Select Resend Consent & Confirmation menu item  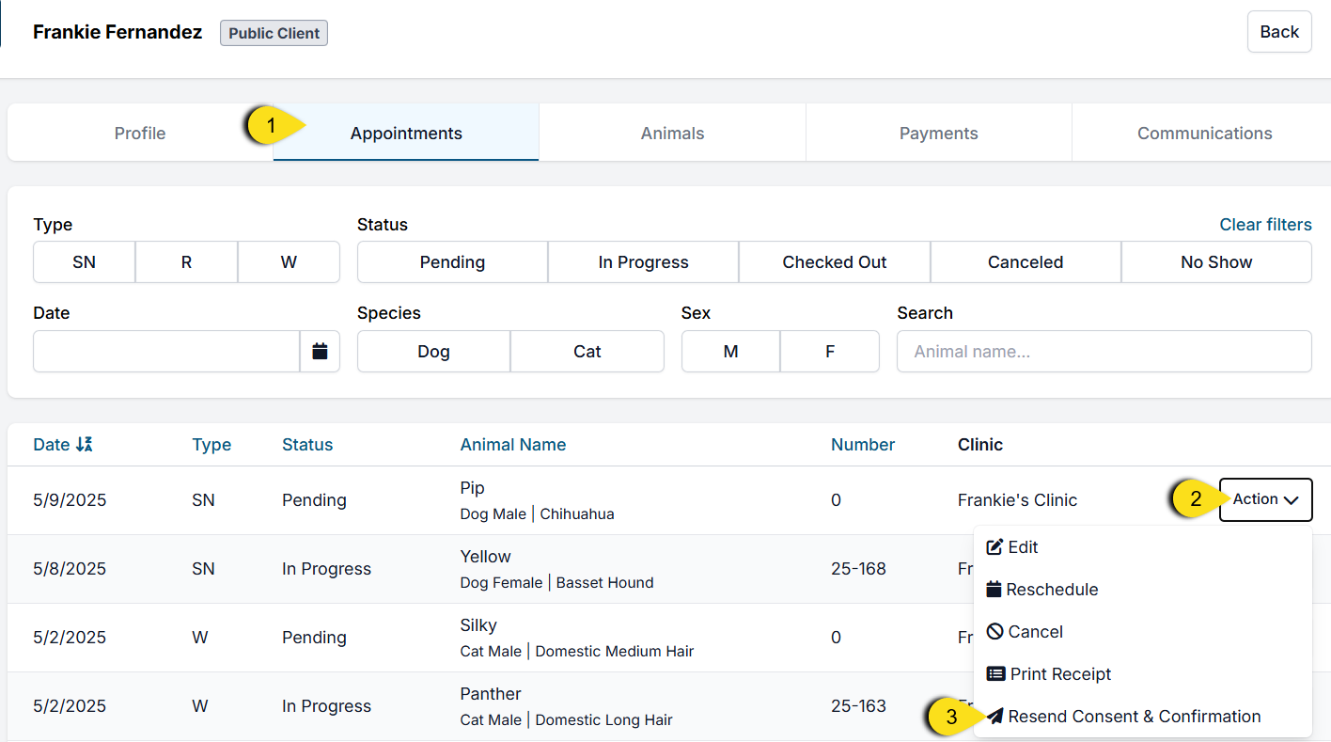point(1134,717)
